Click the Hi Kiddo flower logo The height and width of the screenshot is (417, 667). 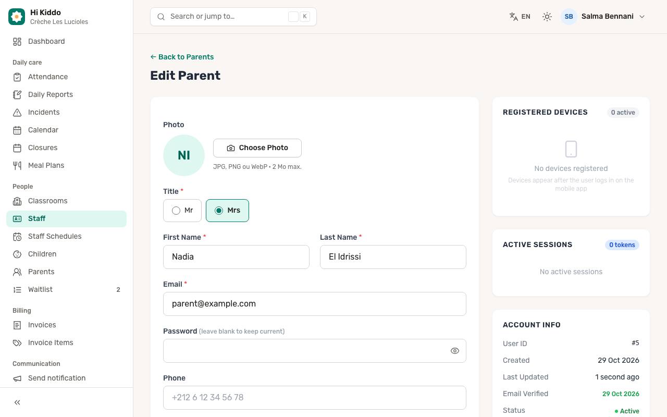click(17, 17)
